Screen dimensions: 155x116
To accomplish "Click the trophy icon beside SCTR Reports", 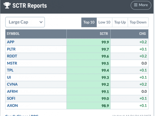I will click(7, 5).
